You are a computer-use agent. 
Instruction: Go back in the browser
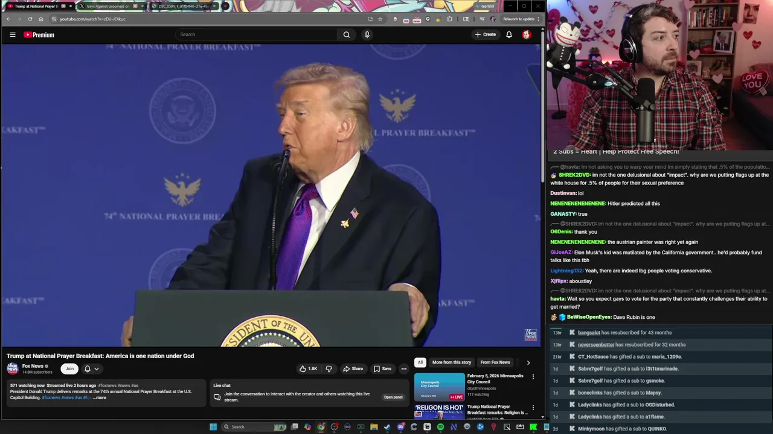(x=8, y=19)
